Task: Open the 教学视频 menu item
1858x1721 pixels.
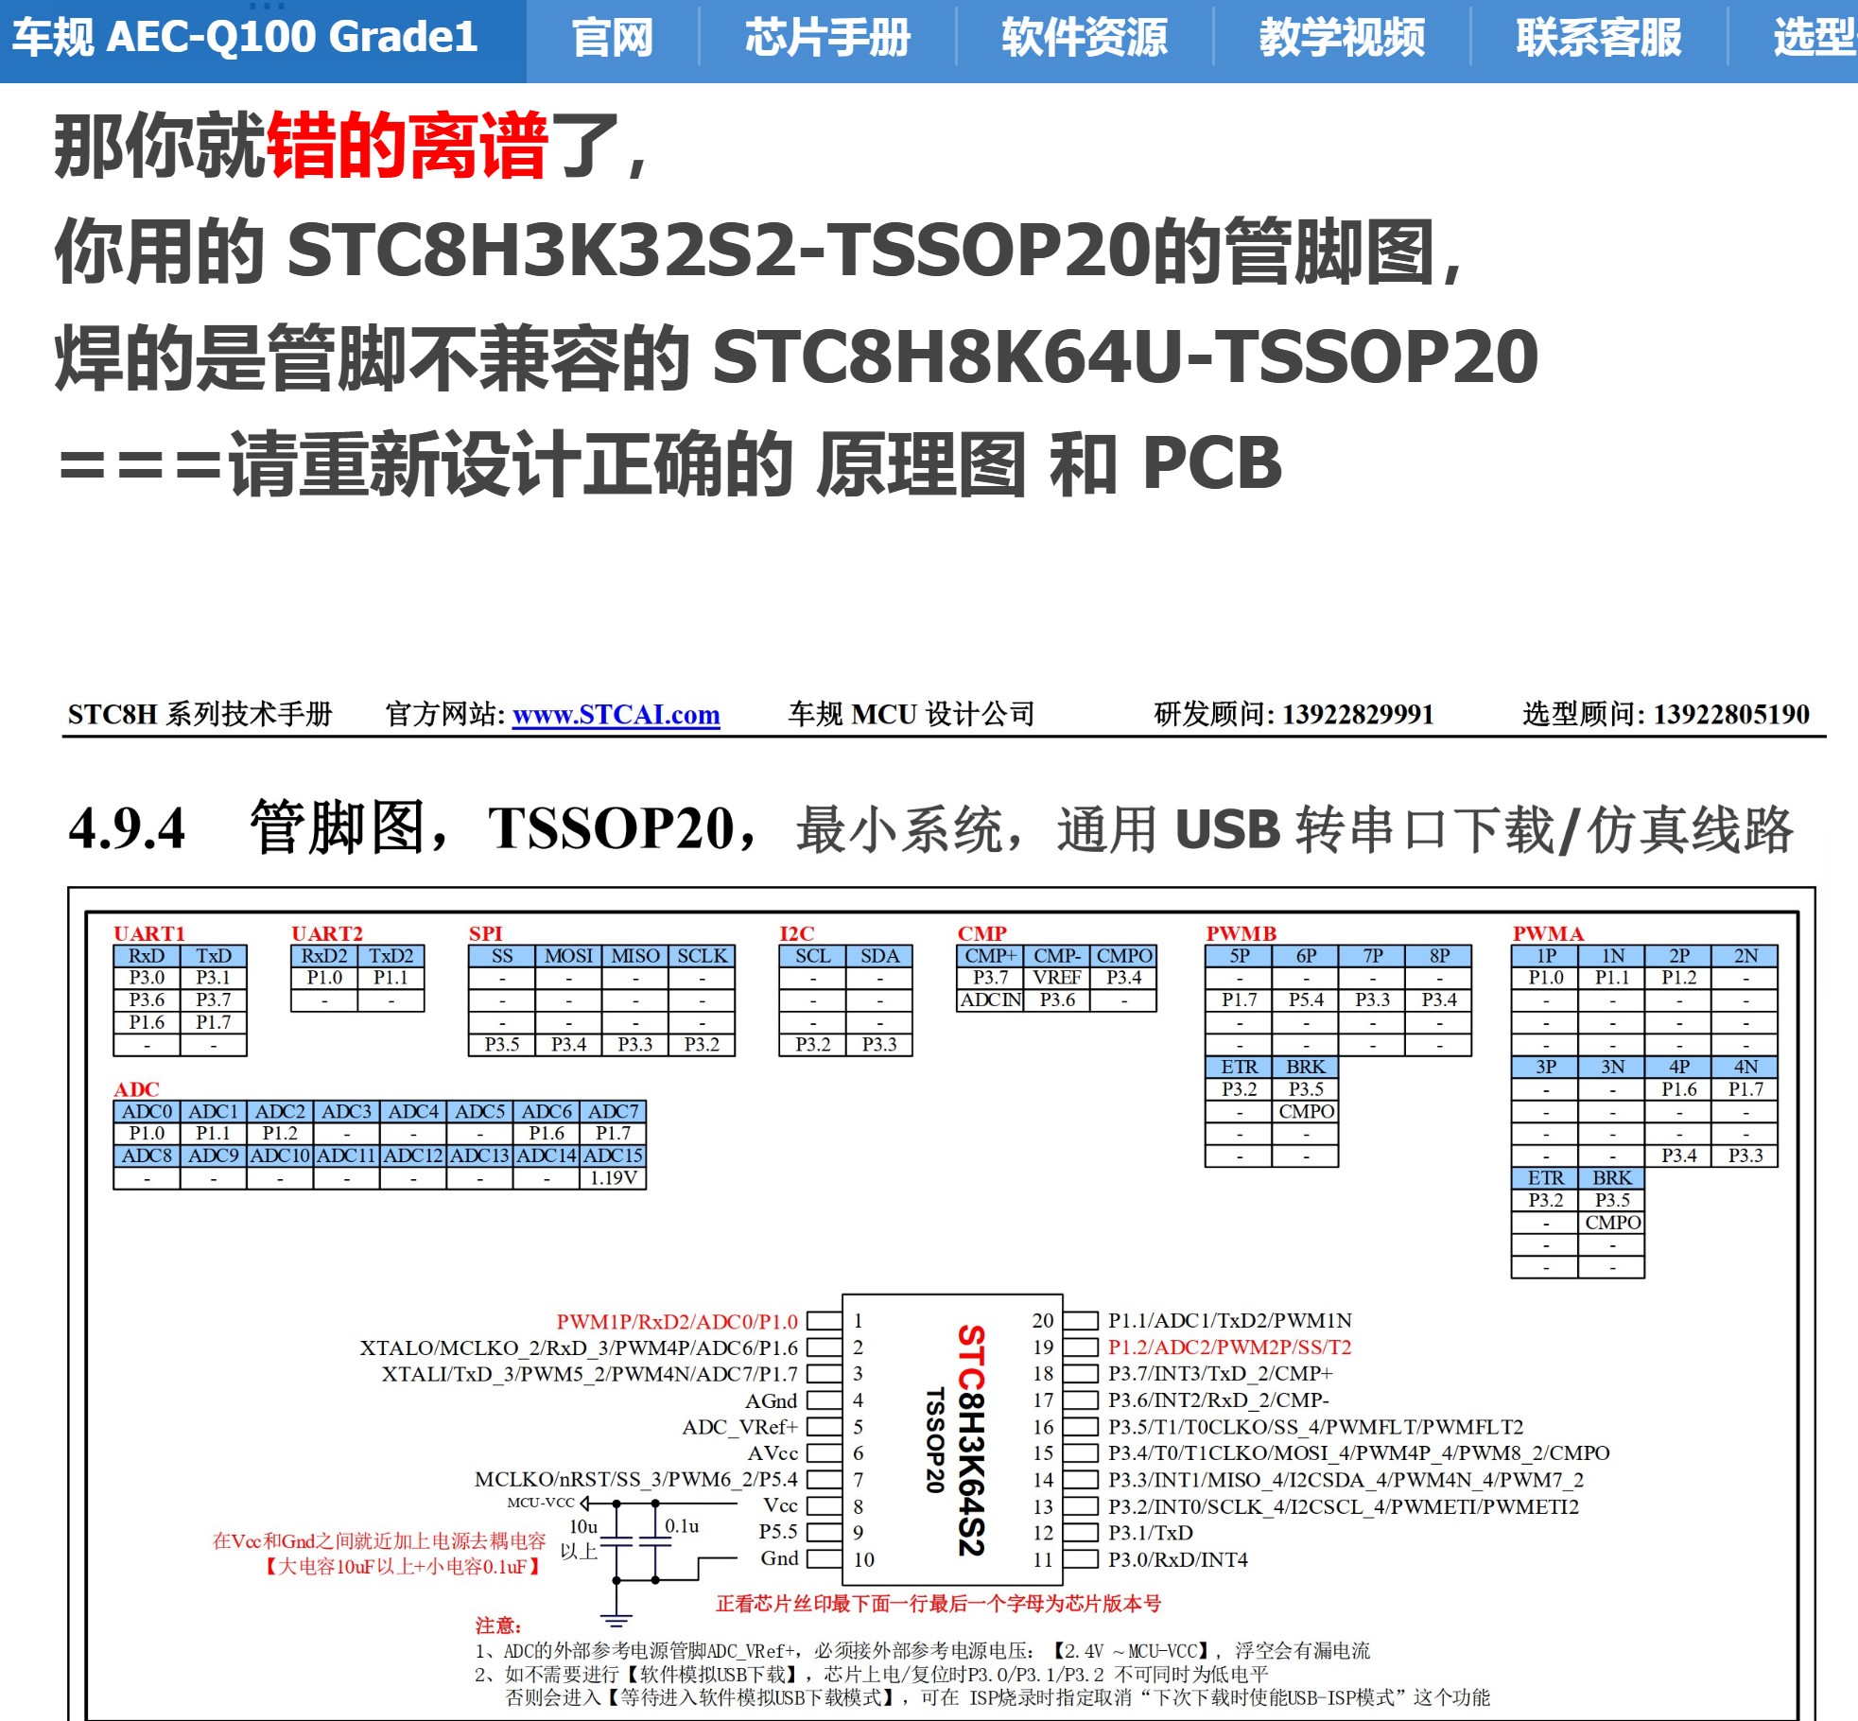Action: point(1342,38)
